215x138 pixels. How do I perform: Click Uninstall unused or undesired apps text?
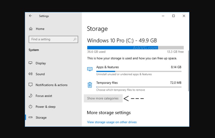pyautogui.click(x=124, y=74)
